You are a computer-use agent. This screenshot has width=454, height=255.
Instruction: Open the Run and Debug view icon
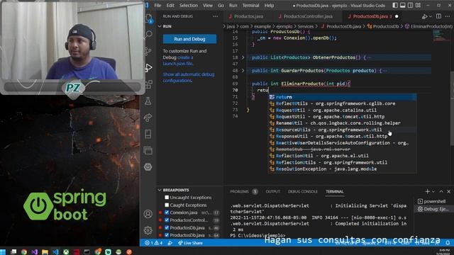148,68
